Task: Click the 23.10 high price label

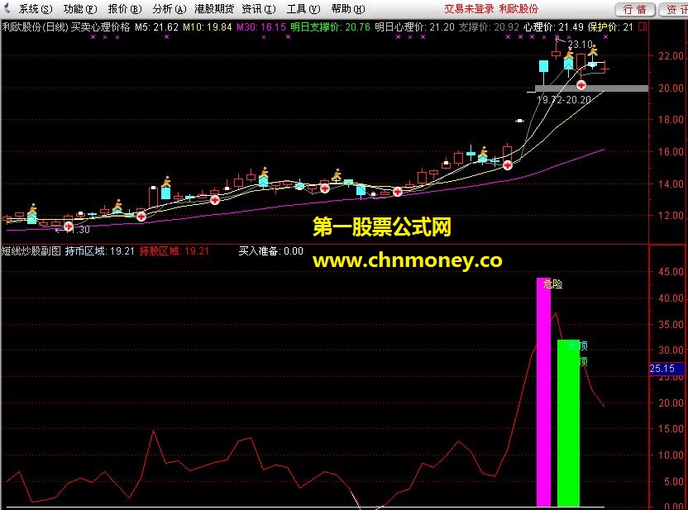Action: click(x=580, y=45)
